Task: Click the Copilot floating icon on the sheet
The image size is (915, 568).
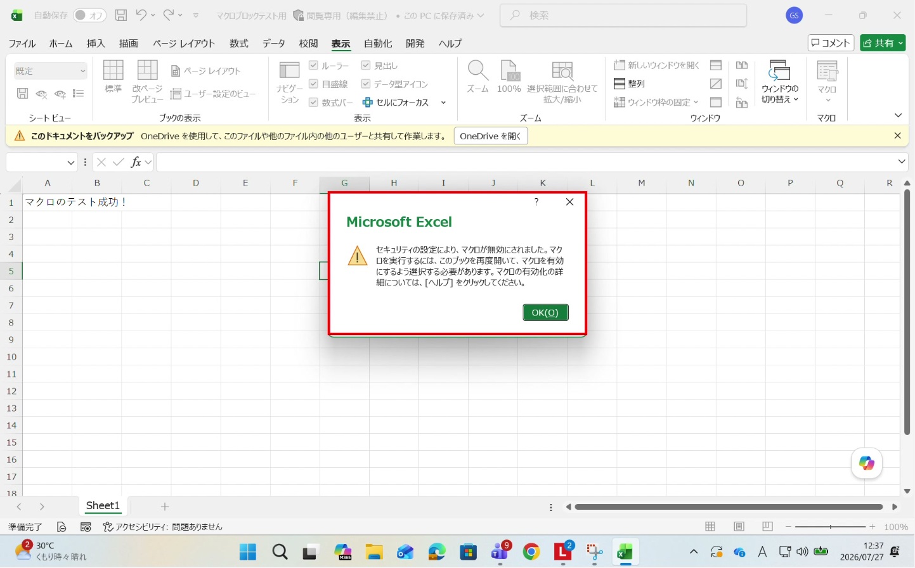Action: pyautogui.click(x=866, y=463)
